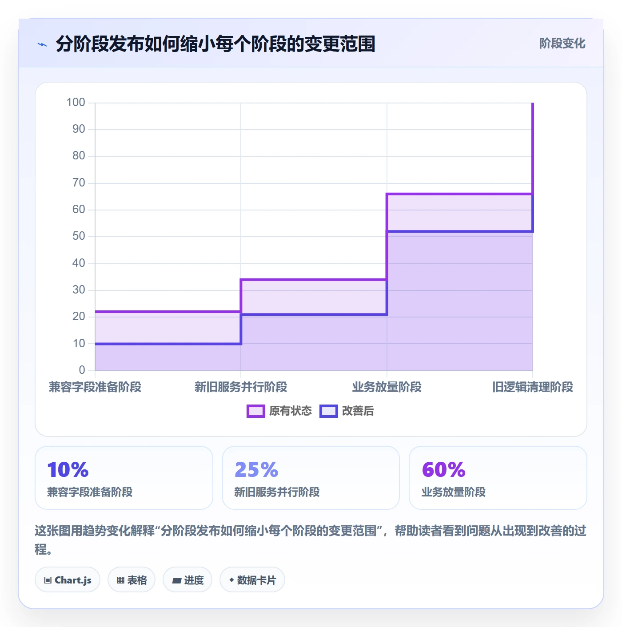Image resolution: width=622 pixels, height=627 pixels.
Task: Select the 数据卡片 tag chip
Action: click(252, 579)
